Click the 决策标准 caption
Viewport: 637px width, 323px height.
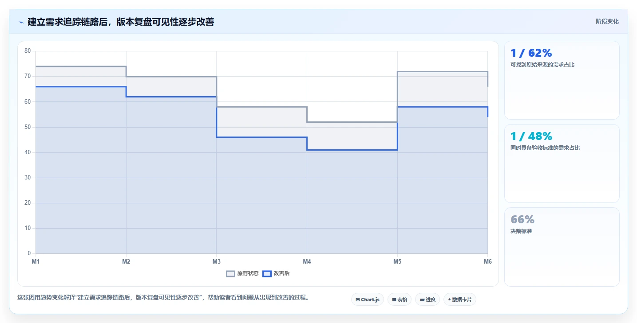(x=521, y=231)
